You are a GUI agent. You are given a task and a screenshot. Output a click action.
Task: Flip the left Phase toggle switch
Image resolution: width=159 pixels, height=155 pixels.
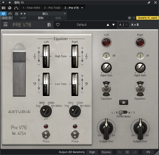click(46, 134)
